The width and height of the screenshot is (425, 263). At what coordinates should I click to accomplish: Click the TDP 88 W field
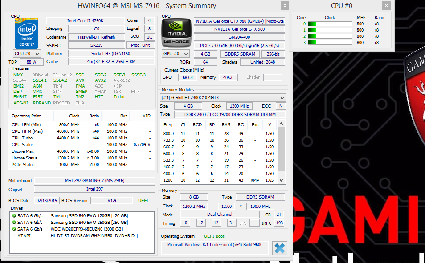pos(32,62)
